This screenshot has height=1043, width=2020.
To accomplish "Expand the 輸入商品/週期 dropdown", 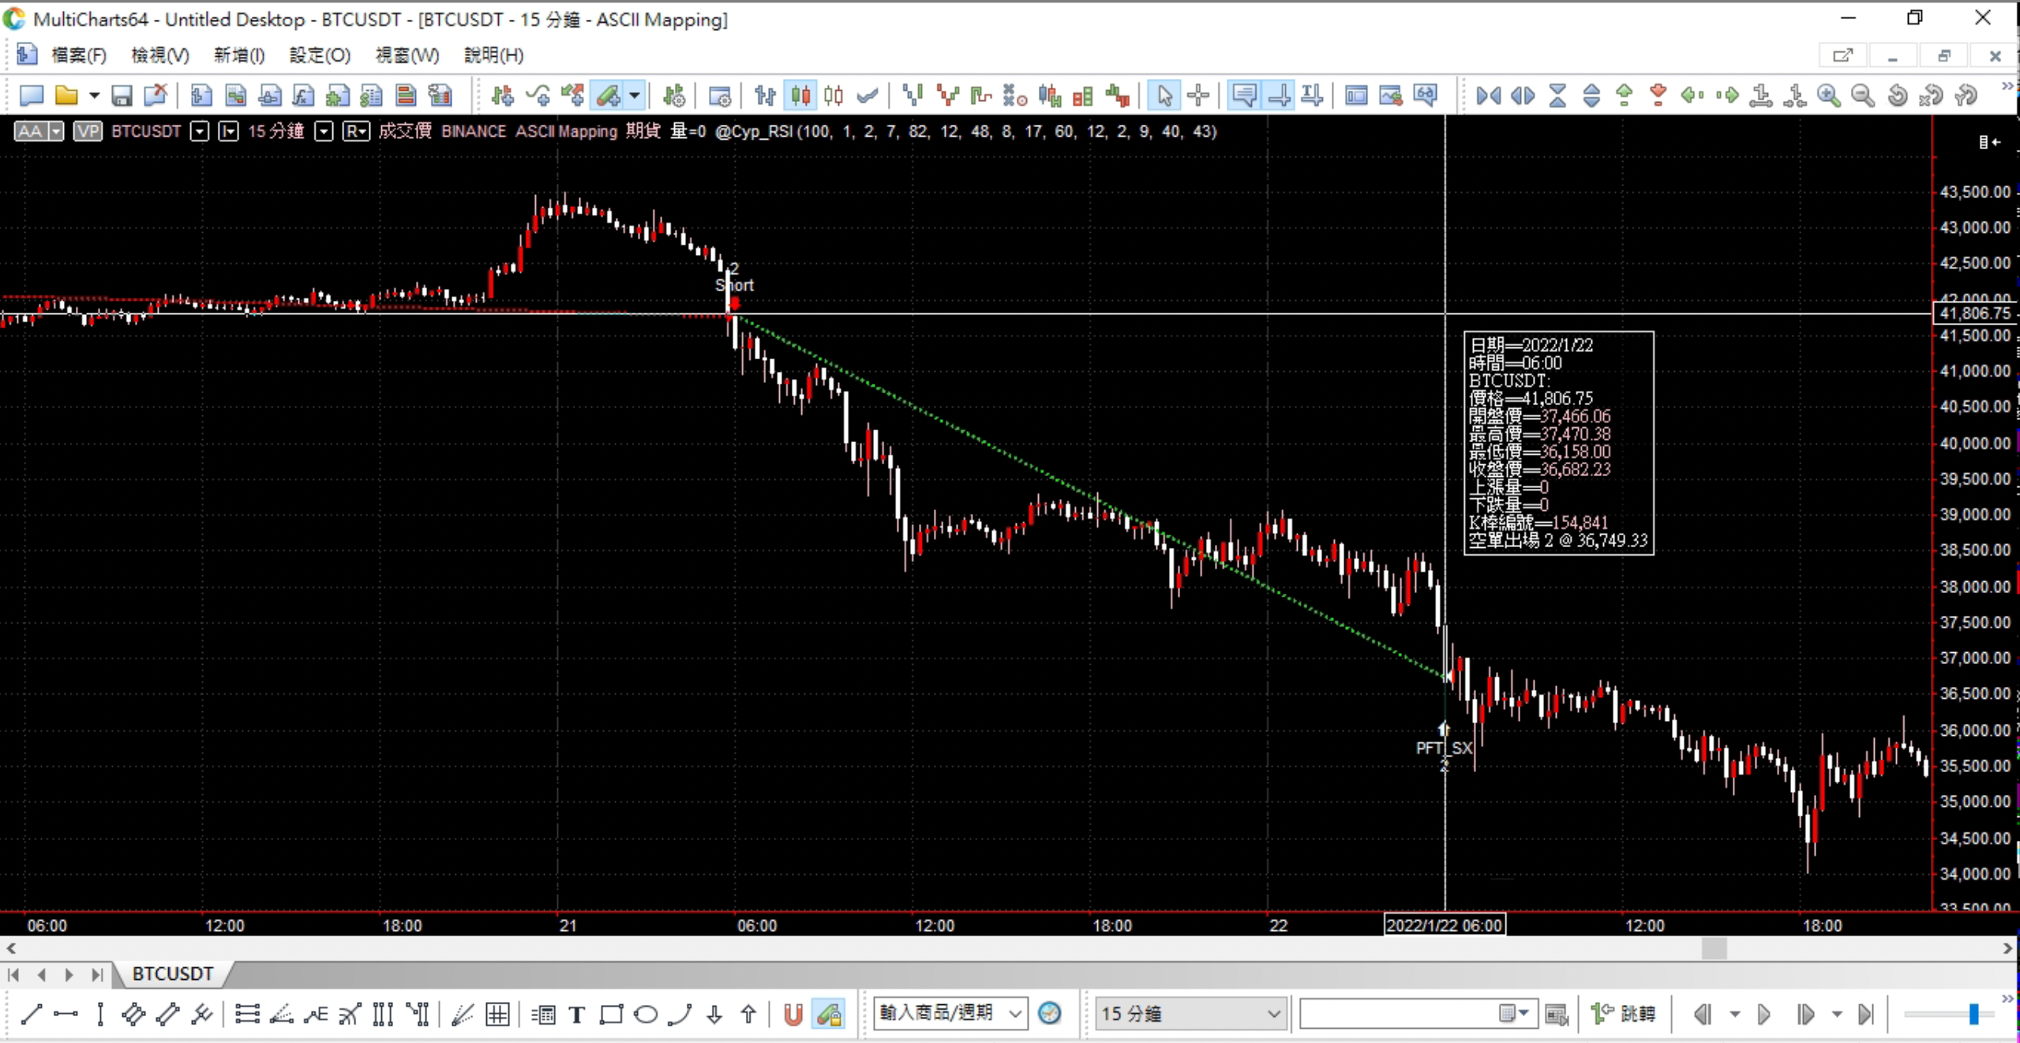I will (x=1015, y=1014).
